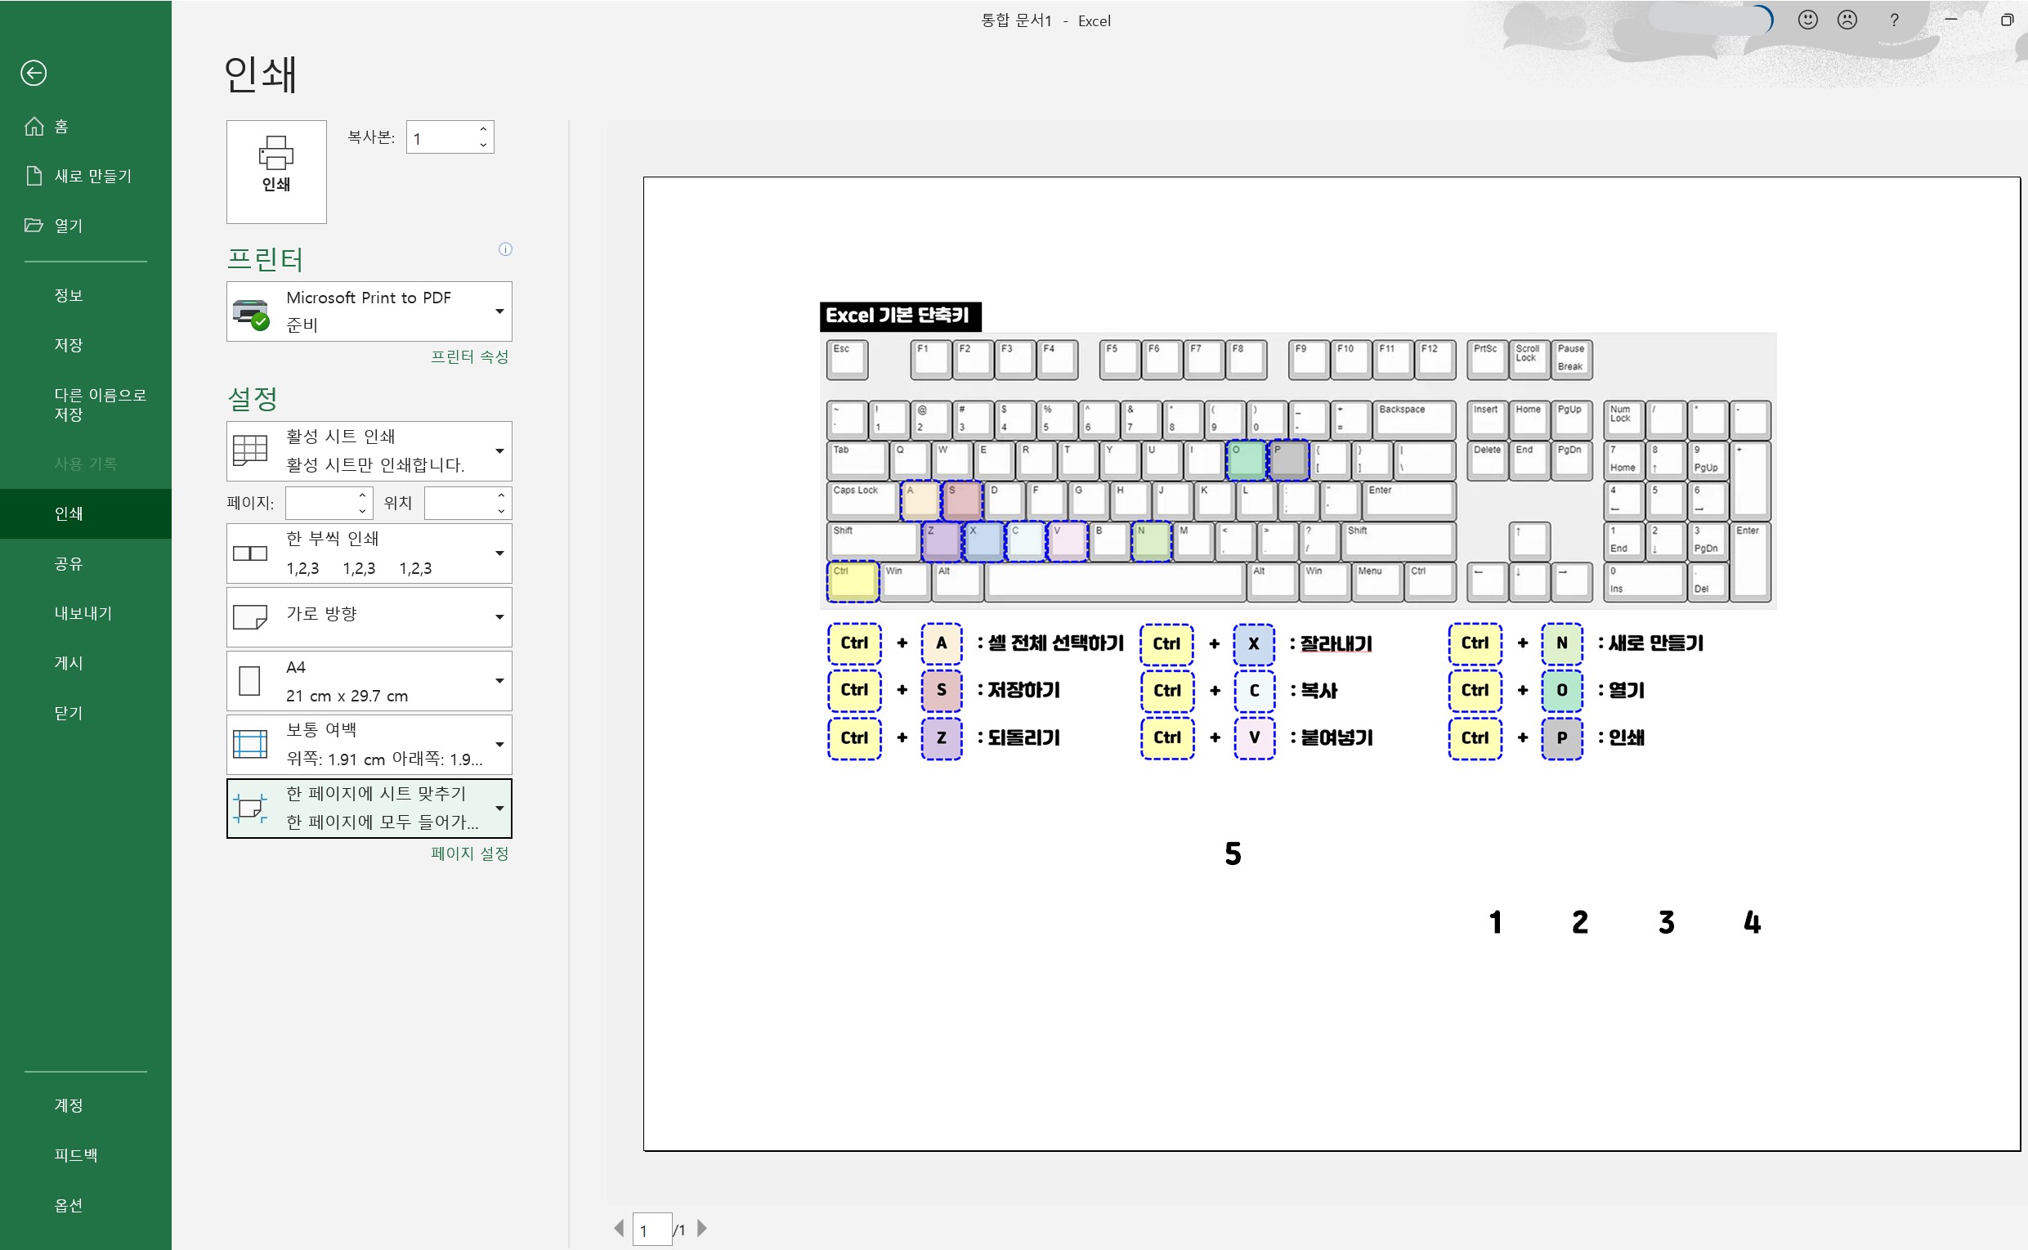This screenshot has height=1250, width=2028.
Task: Open the page setup (페이지 설정) link
Action: [469, 853]
